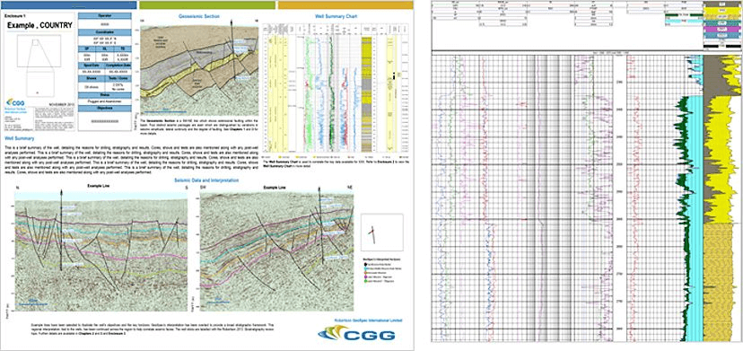
Task: Click the 'Status' table header
Action: pyautogui.click(x=104, y=95)
